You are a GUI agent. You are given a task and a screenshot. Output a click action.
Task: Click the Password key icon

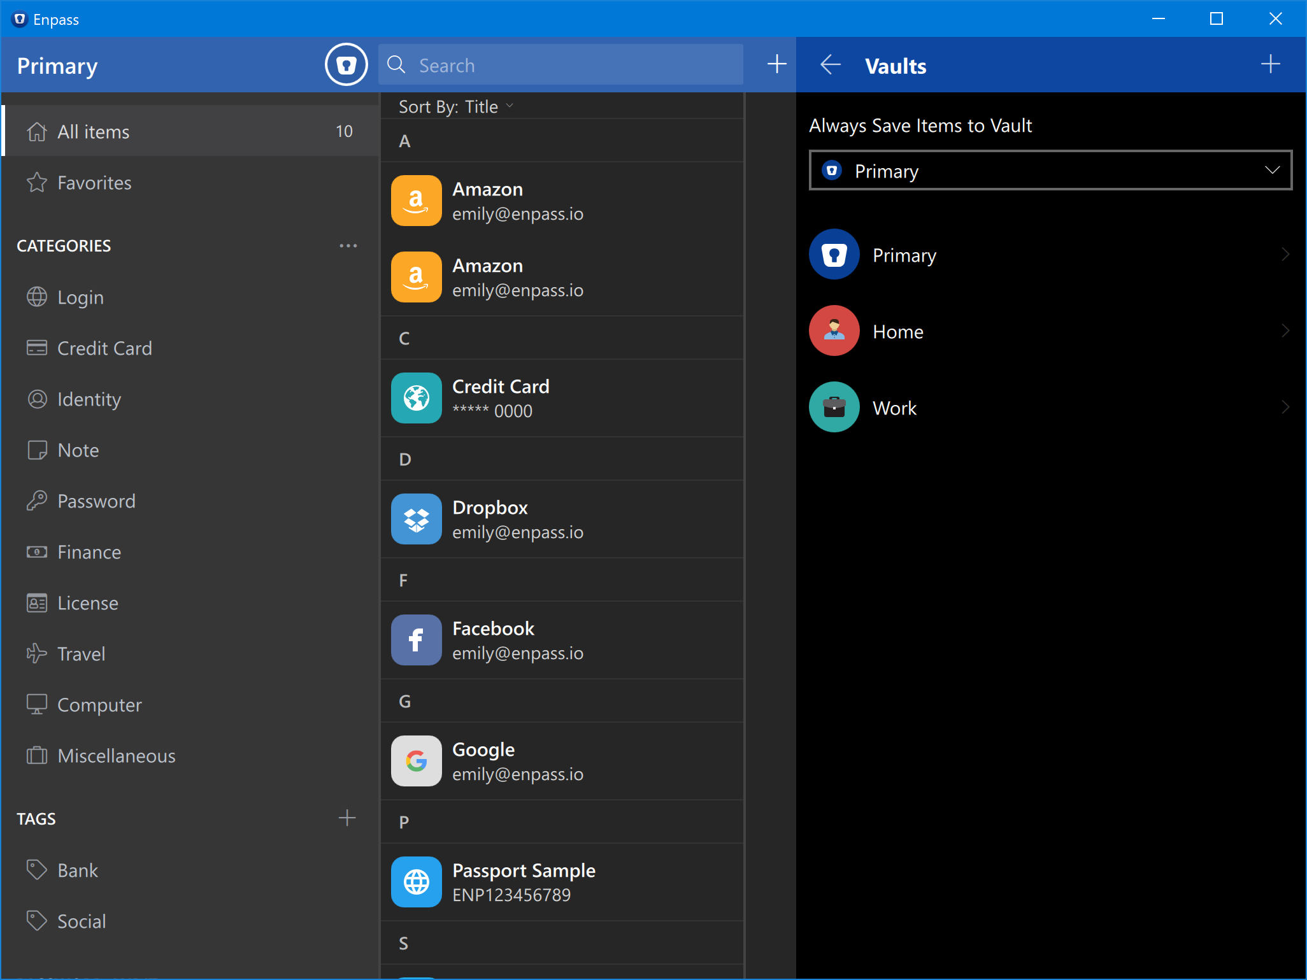[x=37, y=501]
